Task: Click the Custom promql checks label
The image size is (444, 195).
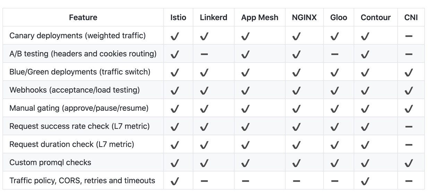Action: 50,162
